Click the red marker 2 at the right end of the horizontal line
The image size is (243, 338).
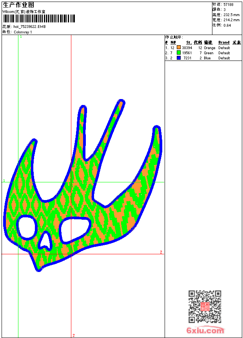coord(161,252)
